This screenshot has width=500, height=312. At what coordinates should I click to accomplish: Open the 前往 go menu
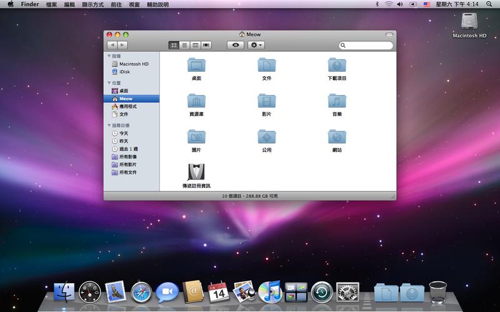[116, 4]
